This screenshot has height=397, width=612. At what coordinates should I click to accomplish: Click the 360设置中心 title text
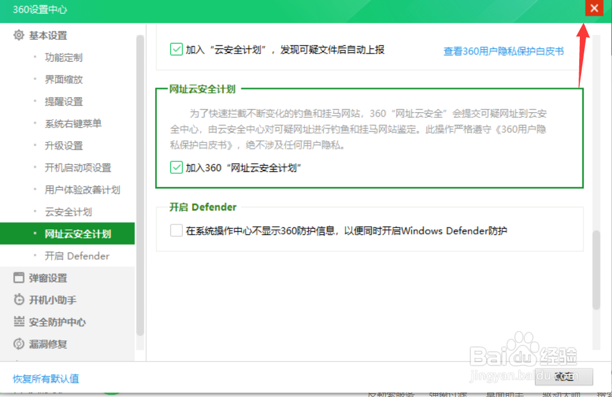point(40,9)
